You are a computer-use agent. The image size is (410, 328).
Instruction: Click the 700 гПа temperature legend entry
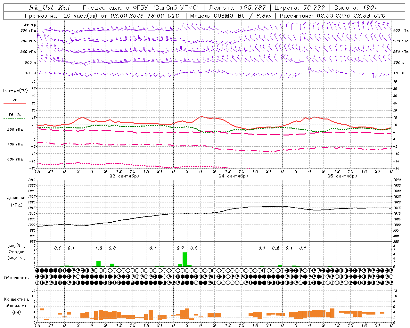(15, 144)
